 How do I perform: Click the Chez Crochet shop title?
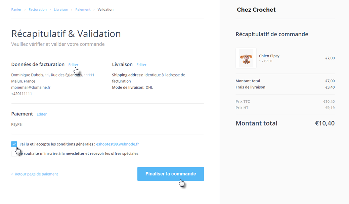[256, 10]
